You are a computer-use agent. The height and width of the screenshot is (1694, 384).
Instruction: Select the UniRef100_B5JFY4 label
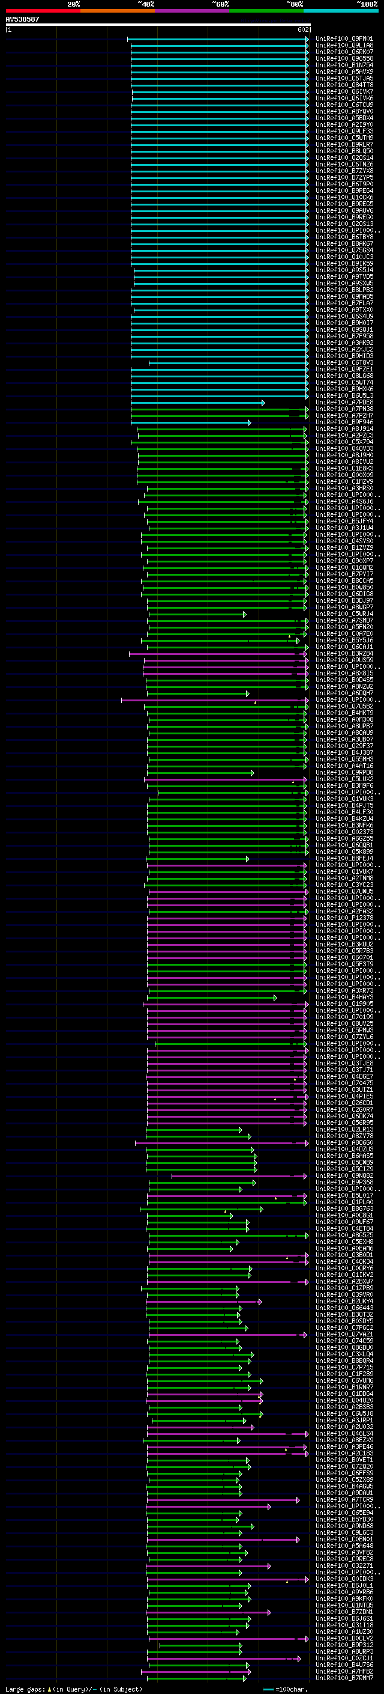pos(344,522)
